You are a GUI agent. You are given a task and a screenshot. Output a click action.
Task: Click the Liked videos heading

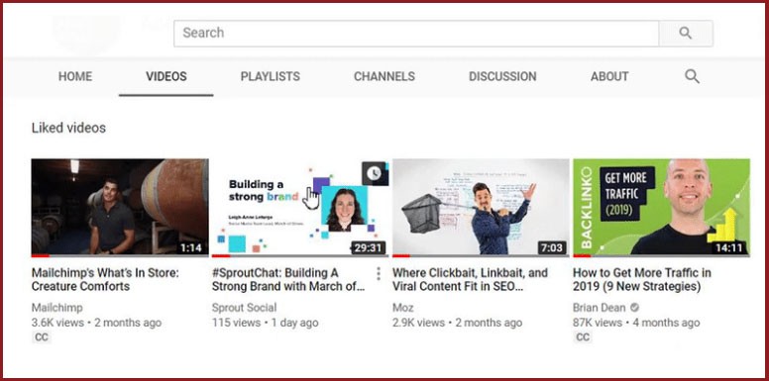68,129
